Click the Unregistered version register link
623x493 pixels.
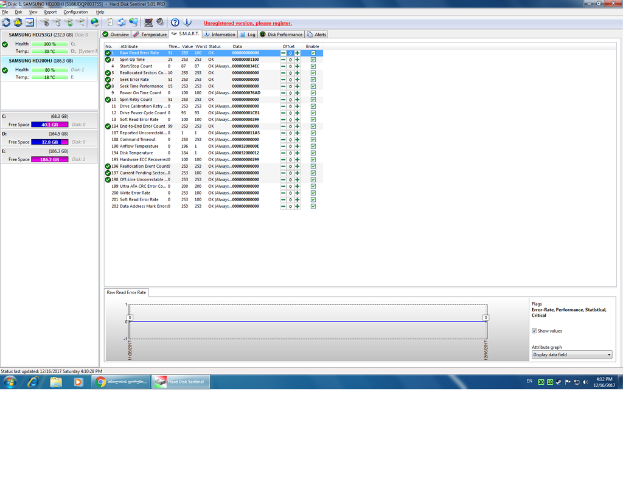click(x=248, y=24)
